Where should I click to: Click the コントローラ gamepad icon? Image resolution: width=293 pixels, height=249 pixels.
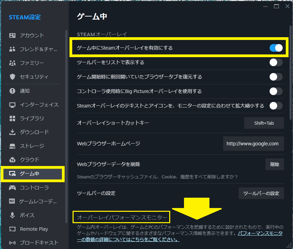coord(12,188)
